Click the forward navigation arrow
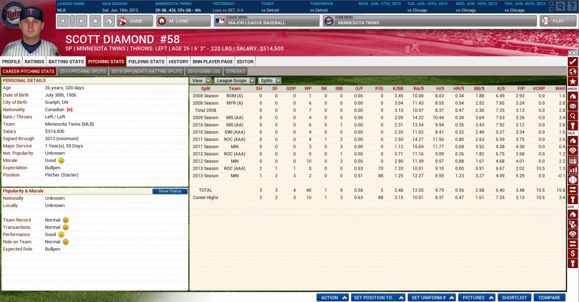 coord(81,21)
